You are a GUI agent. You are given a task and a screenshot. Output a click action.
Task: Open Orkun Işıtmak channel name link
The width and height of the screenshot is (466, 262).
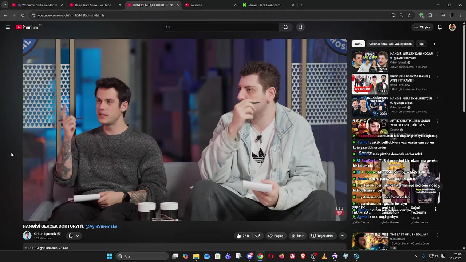45,234
